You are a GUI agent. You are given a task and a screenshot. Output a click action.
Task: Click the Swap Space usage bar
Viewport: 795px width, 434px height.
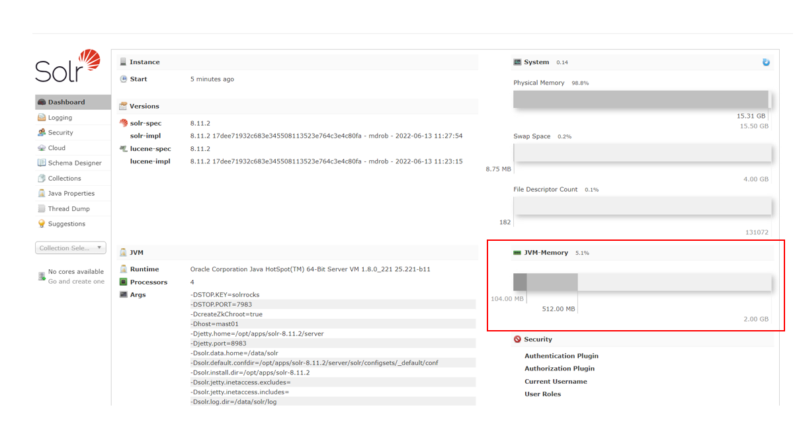pyautogui.click(x=642, y=153)
